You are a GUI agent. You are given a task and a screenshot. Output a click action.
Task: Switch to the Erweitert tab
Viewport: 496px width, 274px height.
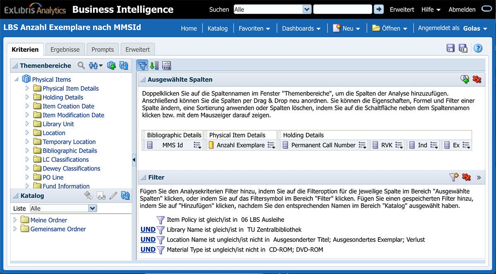138,49
